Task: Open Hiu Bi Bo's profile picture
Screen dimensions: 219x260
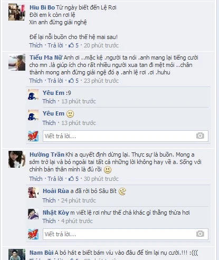Action: click(x=17, y=12)
